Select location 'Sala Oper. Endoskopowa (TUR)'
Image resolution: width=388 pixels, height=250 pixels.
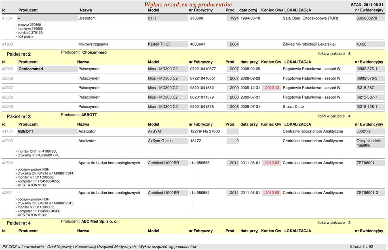[310, 18]
